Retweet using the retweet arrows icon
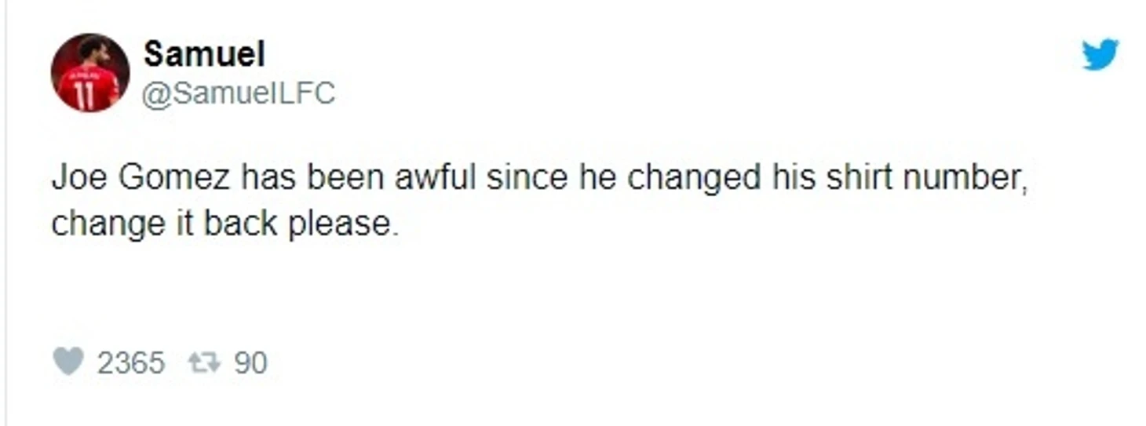The width and height of the screenshot is (1146, 426). tap(206, 362)
